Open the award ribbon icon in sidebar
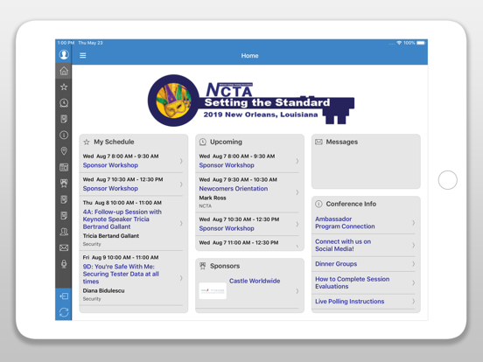The width and height of the screenshot is (483, 362). tap(64, 184)
